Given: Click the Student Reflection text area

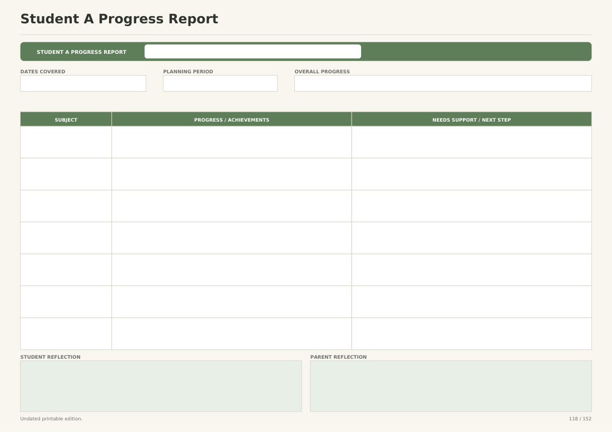Looking at the screenshot, I should pos(161,386).
